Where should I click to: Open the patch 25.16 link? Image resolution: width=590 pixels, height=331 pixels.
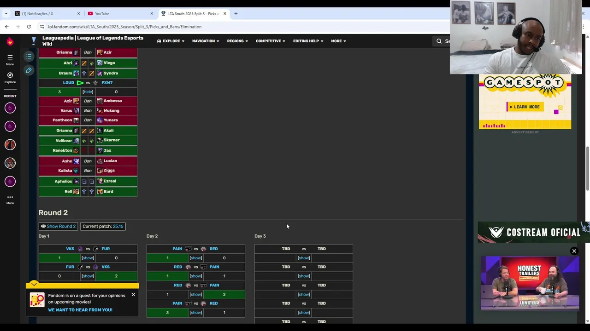(118, 226)
